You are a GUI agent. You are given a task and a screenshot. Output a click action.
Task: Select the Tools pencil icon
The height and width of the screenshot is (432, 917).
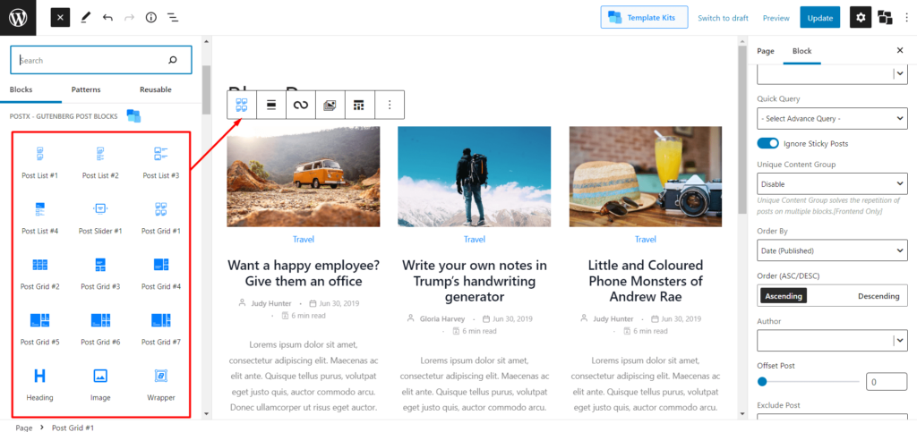[x=85, y=18]
